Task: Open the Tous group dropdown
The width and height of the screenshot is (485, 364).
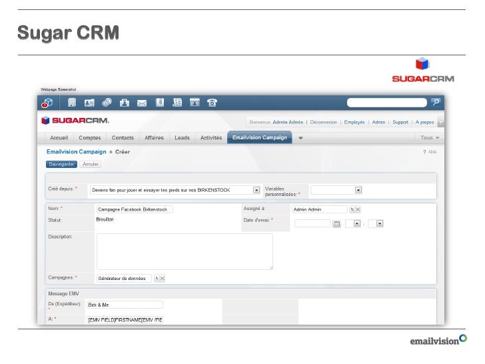Action: click(430, 138)
